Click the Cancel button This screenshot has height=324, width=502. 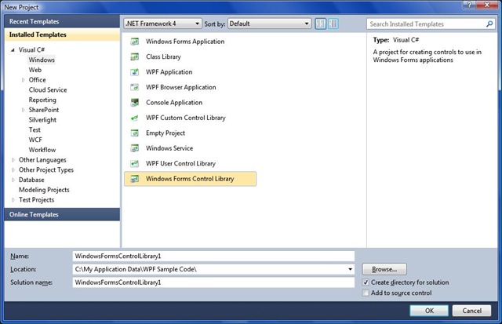[x=471, y=311]
